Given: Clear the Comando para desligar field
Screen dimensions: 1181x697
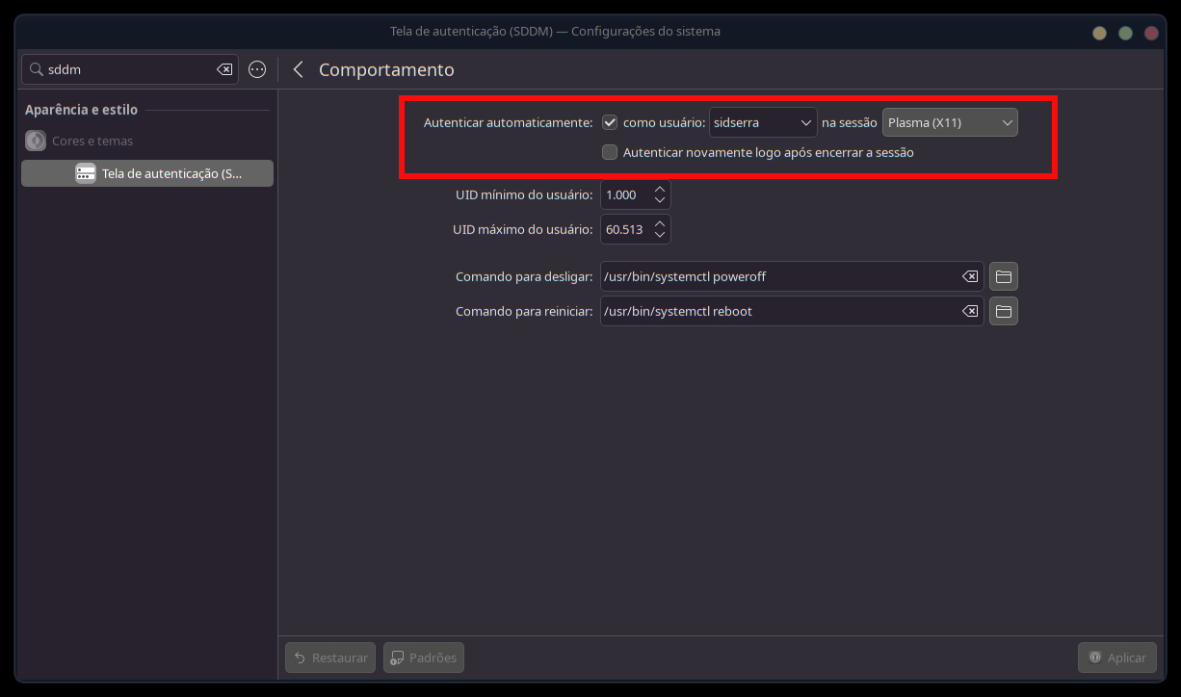Looking at the screenshot, I should 969,276.
